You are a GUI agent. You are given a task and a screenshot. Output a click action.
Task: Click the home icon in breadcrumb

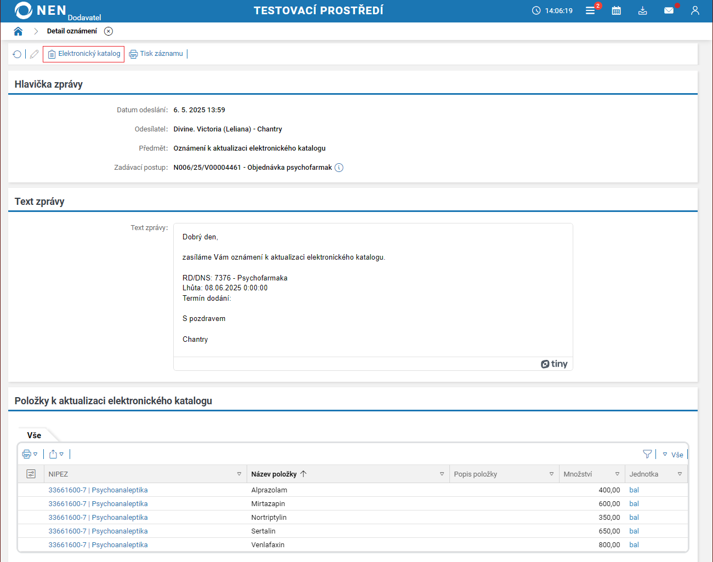(18, 31)
